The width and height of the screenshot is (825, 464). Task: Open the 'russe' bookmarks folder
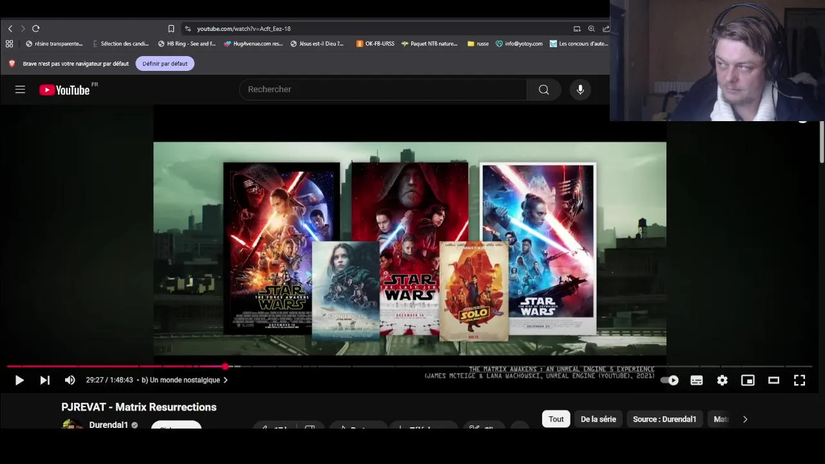[478, 44]
